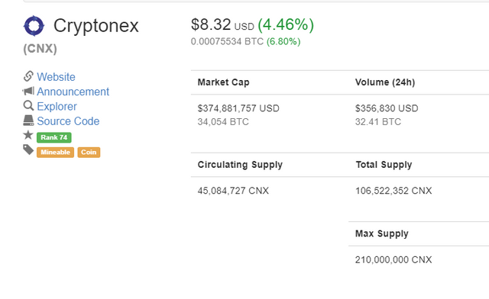Click the Market Cap column header
489x299 pixels.
(223, 82)
